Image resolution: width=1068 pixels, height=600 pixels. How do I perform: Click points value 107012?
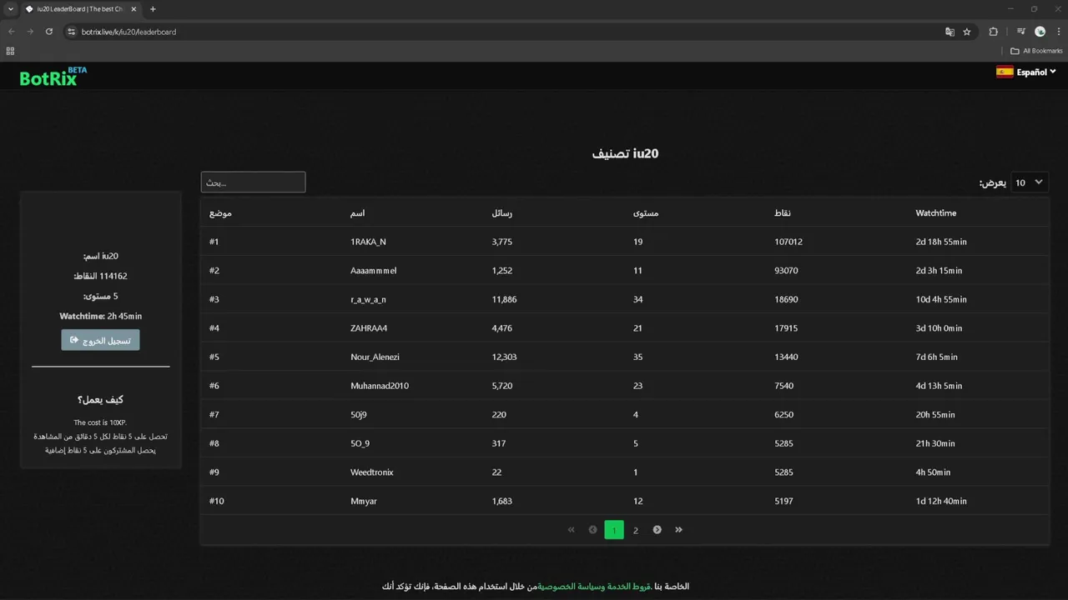(788, 242)
